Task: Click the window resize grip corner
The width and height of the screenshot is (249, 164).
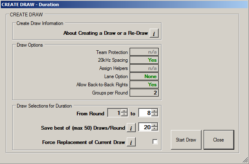Action: 245,160
